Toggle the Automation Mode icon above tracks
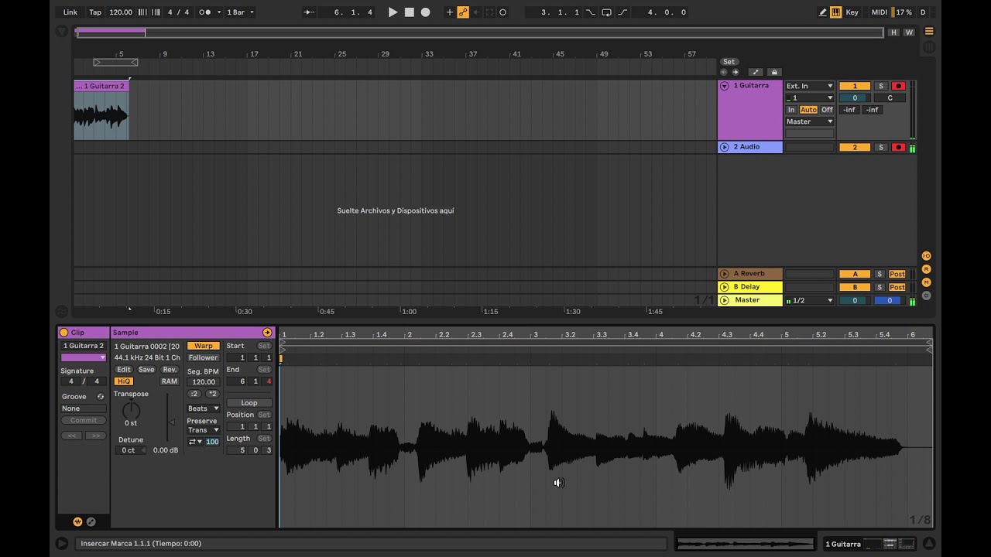The width and height of the screenshot is (991, 557). click(x=756, y=72)
